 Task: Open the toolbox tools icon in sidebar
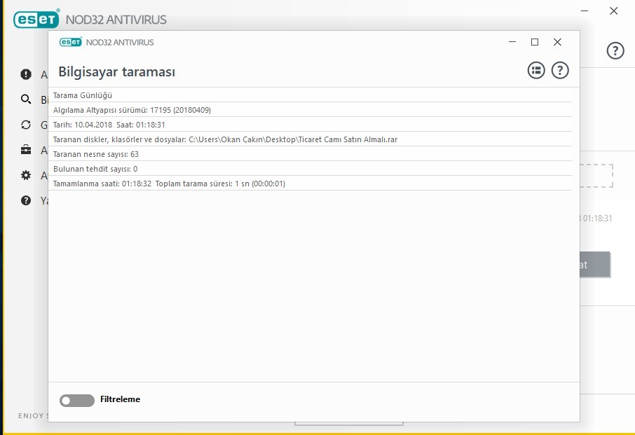point(26,150)
